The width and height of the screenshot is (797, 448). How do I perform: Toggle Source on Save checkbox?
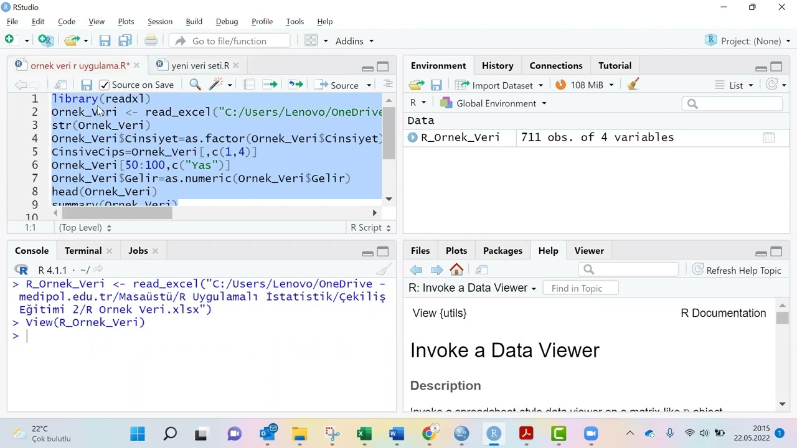pyautogui.click(x=104, y=85)
